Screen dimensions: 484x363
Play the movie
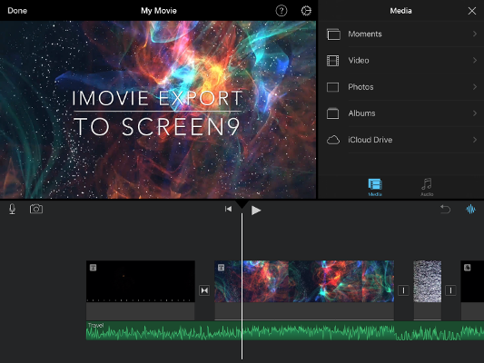256,211
